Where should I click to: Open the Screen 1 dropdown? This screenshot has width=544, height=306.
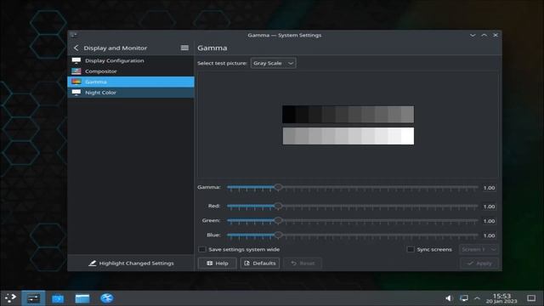click(479, 249)
